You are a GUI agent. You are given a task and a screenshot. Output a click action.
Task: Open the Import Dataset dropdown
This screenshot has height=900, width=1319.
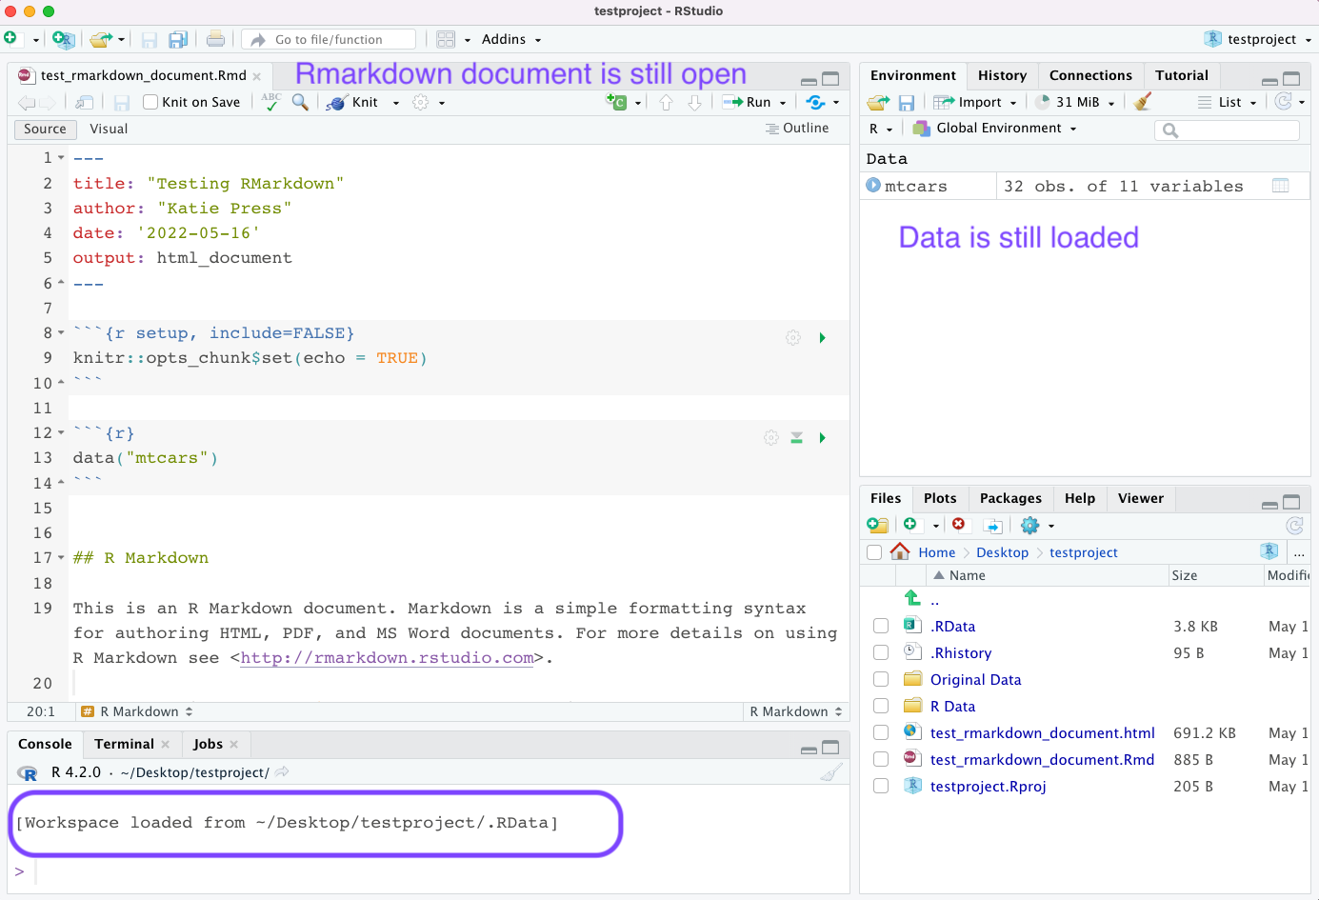(x=975, y=102)
